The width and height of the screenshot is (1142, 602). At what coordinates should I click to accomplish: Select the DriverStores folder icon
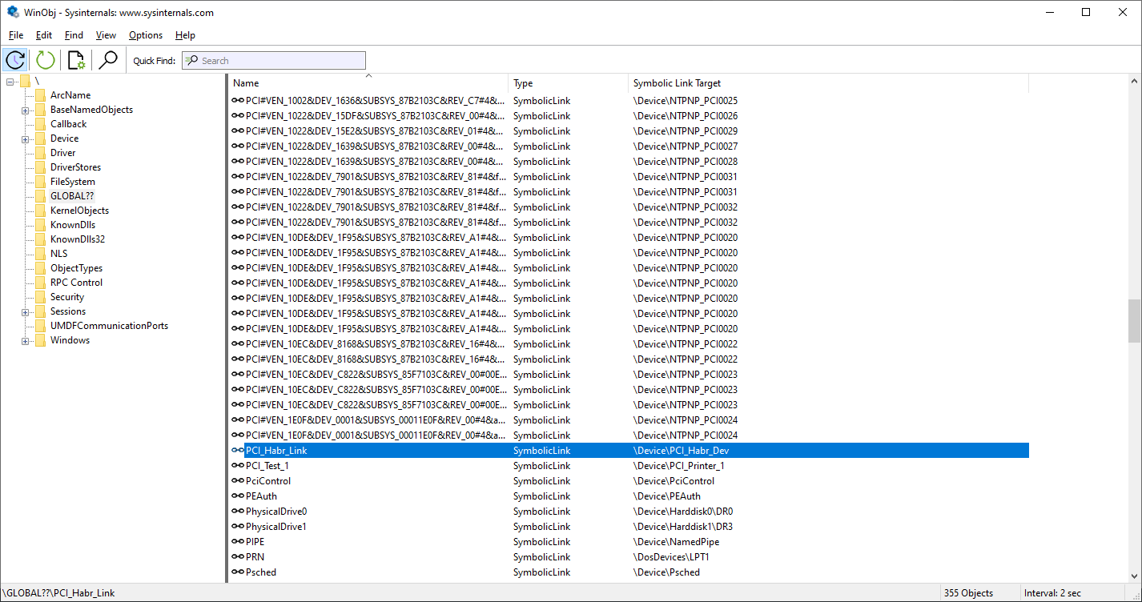40,167
